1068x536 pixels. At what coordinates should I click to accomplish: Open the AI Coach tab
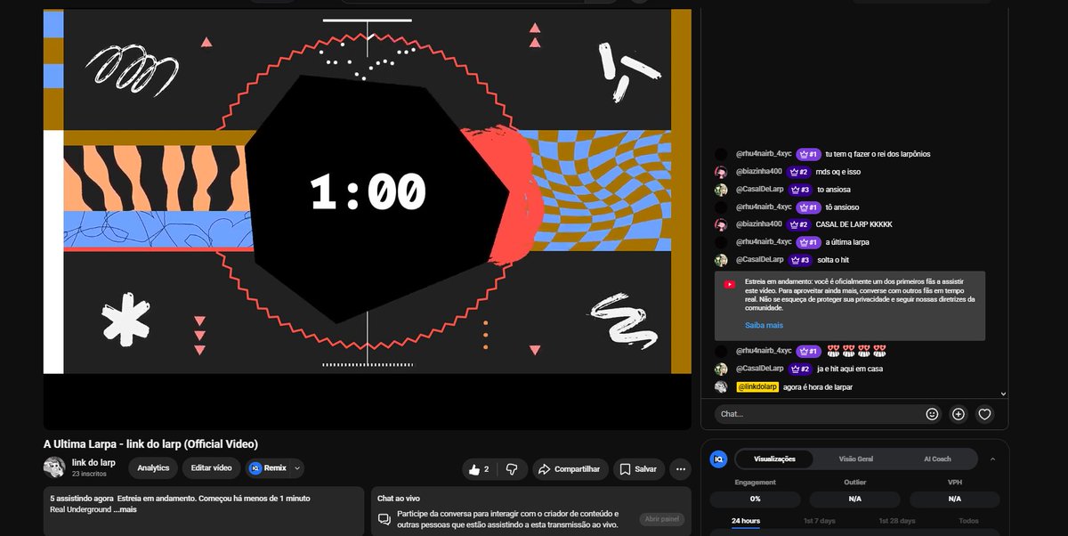click(x=936, y=459)
